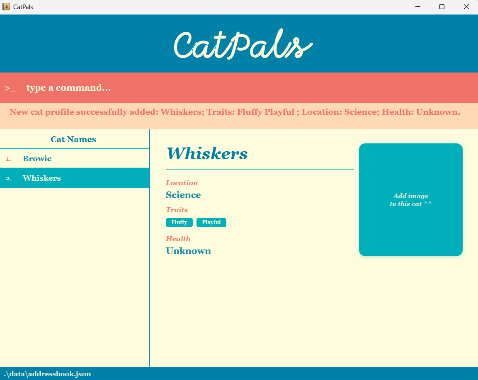Image resolution: width=478 pixels, height=380 pixels.
Task: Click the Location label Science
Action: click(x=183, y=195)
